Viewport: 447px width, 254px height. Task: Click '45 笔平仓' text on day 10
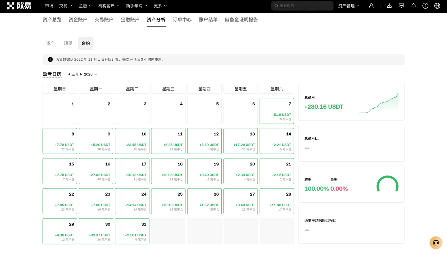pos(140,149)
